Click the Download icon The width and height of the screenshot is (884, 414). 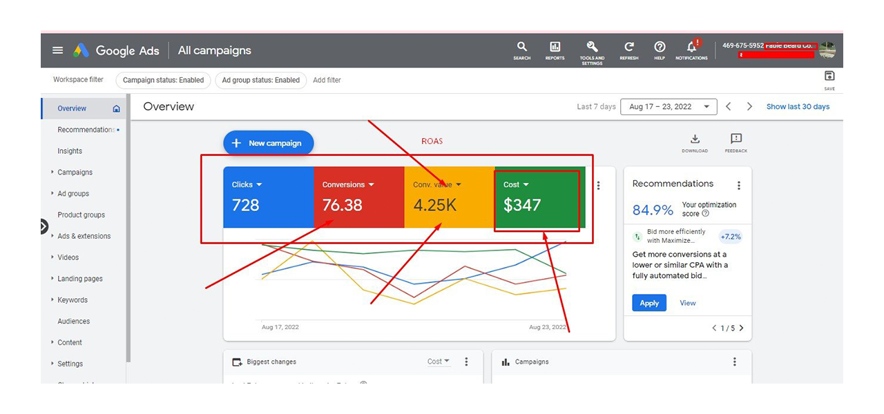point(695,140)
